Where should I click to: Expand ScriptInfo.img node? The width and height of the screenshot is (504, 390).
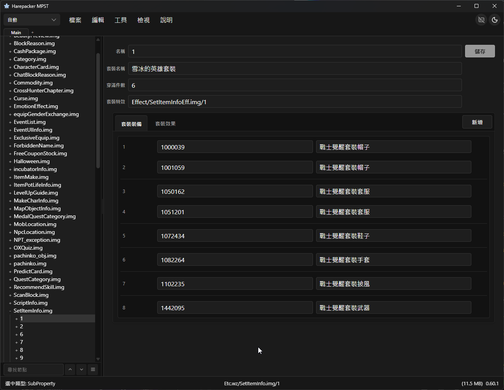click(x=10, y=303)
